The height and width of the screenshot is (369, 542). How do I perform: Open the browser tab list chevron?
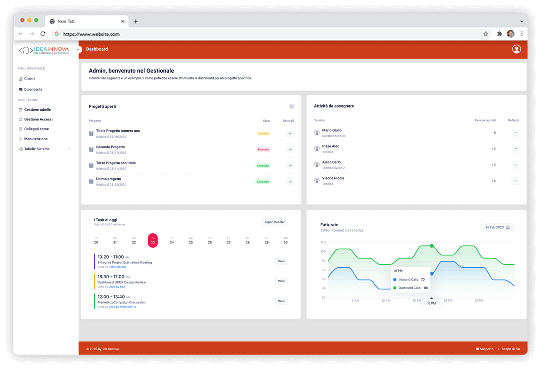click(x=521, y=22)
